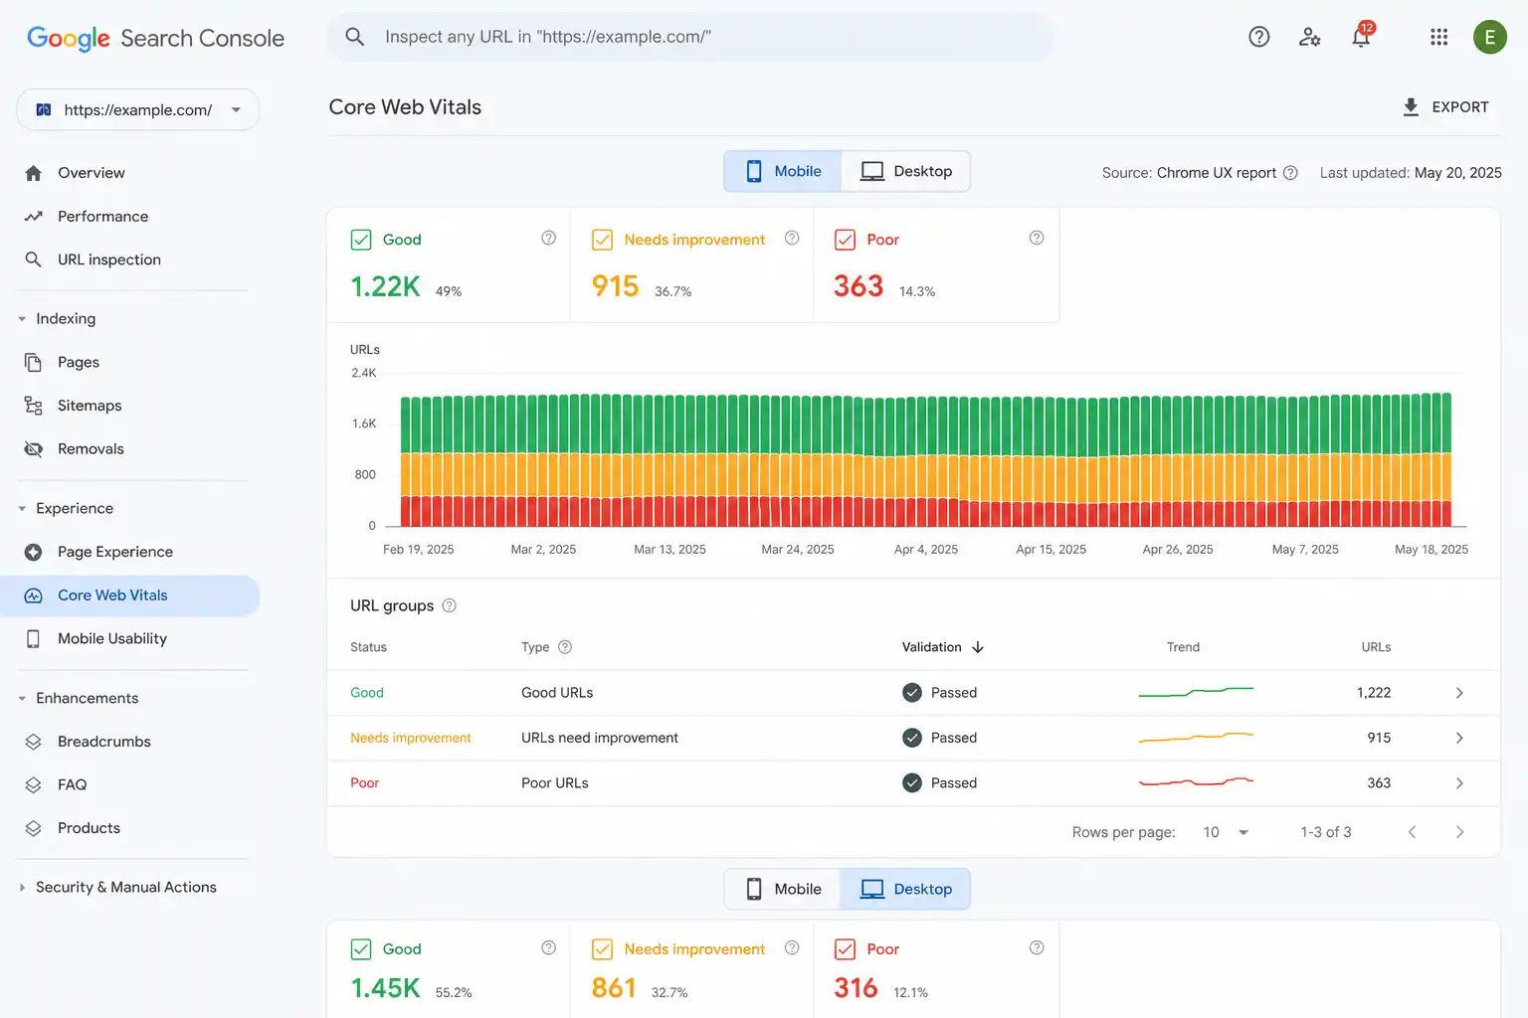Open the Google apps grid icon
This screenshot has height=1018, width=1528.
coord(1438,37)
